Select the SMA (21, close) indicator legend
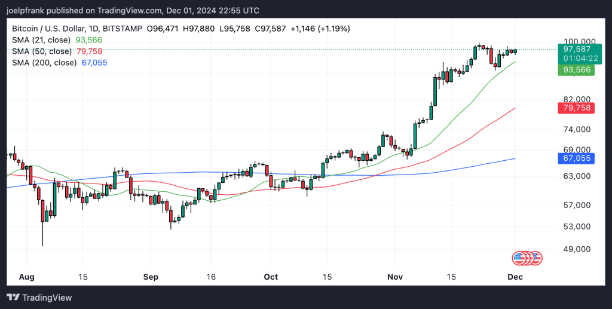Screen dimensions: 612x309 [x=41, y=39]
